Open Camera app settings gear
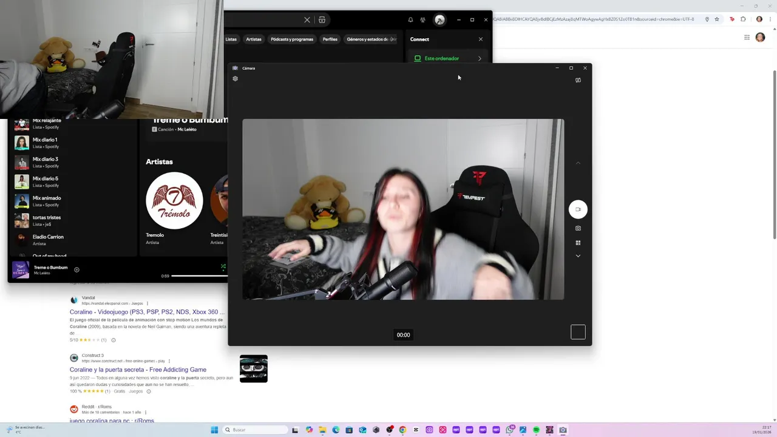777x437 pixels. (x=236, y=78)
